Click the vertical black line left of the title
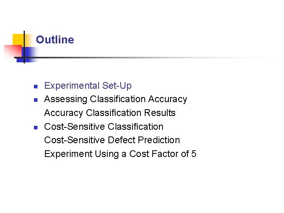 coord(24,47)
